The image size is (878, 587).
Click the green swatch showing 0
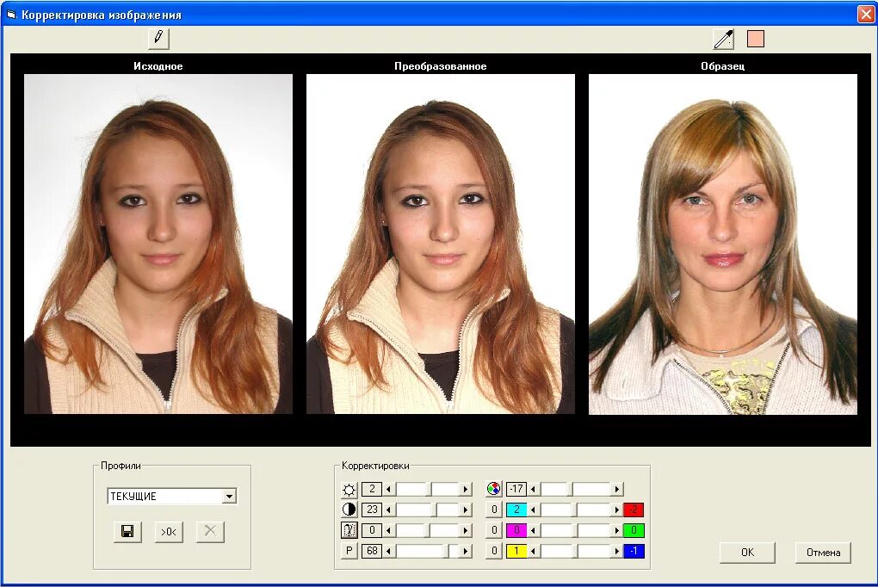tap(634, 530)
